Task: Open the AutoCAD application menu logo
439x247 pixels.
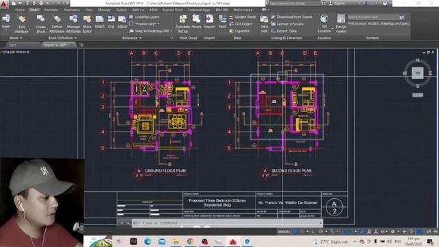Action: 3,4
